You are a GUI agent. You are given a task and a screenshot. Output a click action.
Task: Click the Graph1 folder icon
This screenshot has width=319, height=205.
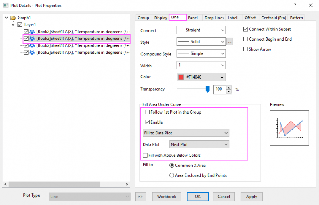(x=13, y=18)
